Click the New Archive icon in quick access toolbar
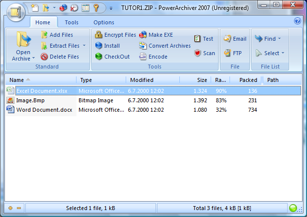 click(x=35, y=8)
